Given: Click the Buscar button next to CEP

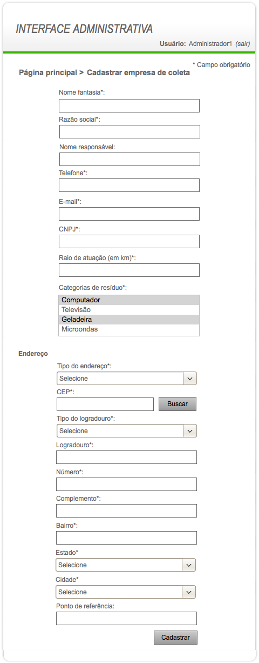Looking at the screenshot, I should pyautogui.click(x=178, y=404).
